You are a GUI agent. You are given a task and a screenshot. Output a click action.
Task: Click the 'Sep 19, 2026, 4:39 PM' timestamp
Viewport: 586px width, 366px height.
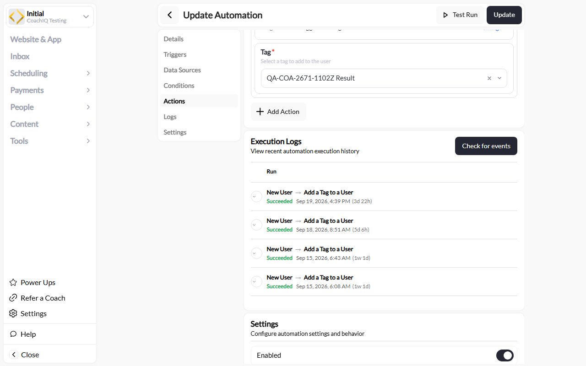(x=323, y=201)
